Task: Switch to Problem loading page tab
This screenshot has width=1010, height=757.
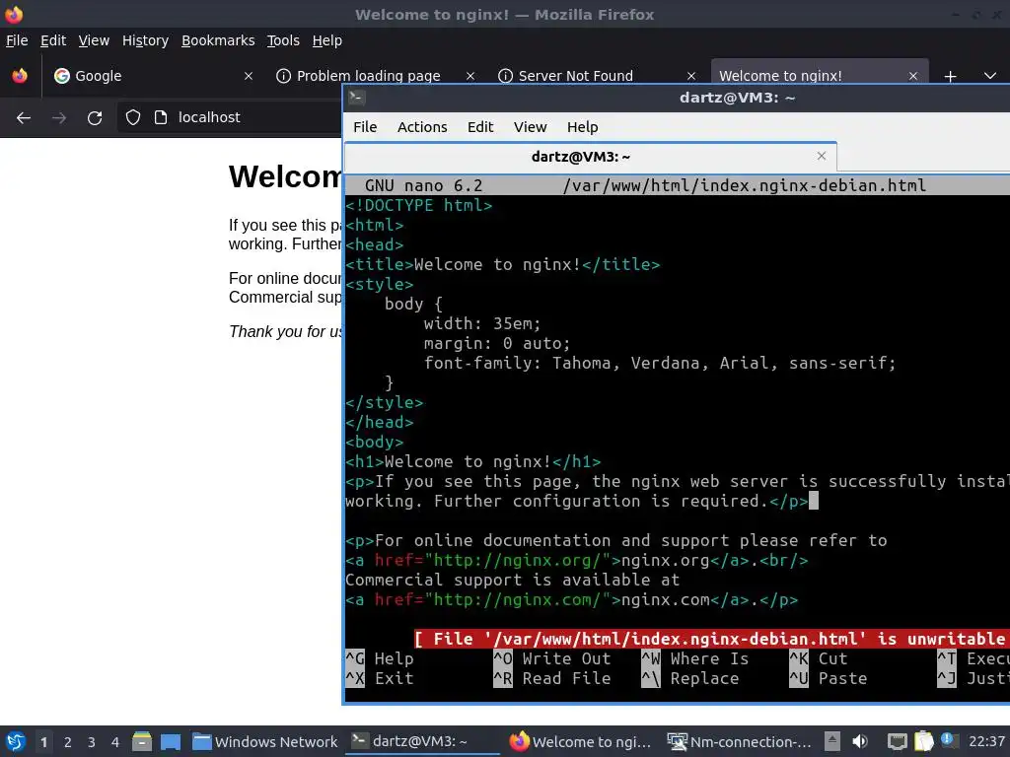Action: click(x=368, y=76)
